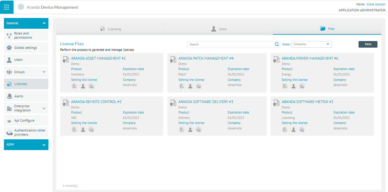Switch to the Users tab
Image resolution: width=388 pixels, height=192 pixels.
[x=219, y=29]
